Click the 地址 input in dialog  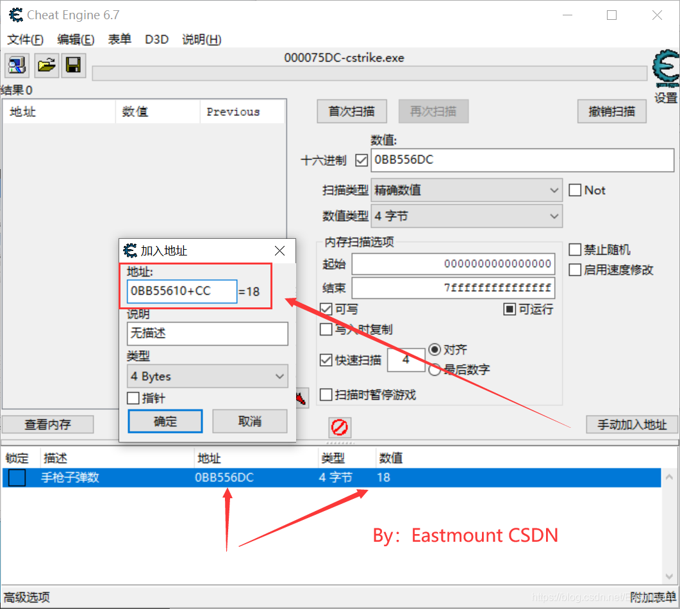pos(182,291)
